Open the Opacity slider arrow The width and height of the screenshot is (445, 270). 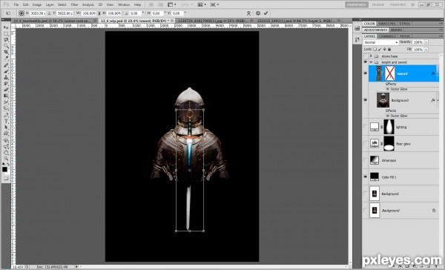[426, 42]
